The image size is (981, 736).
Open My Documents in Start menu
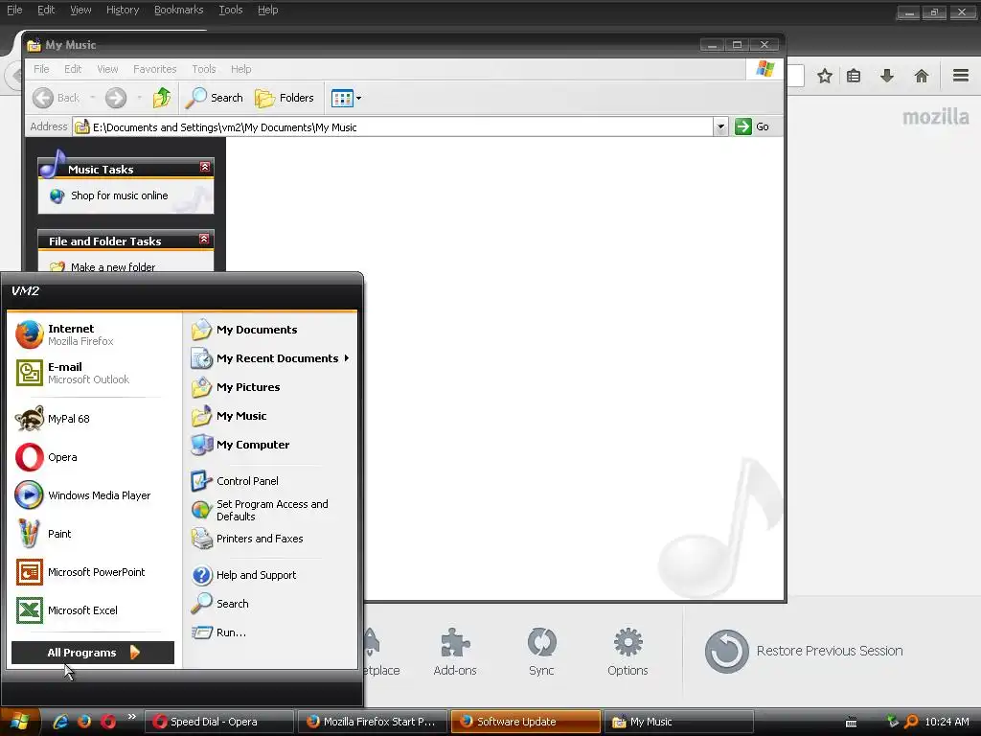[x=270, y=330]
